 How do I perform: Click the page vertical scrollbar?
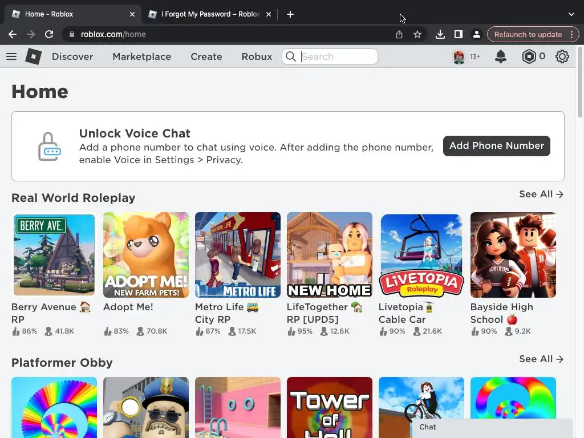pyautogui.click(x=579, y=82)
